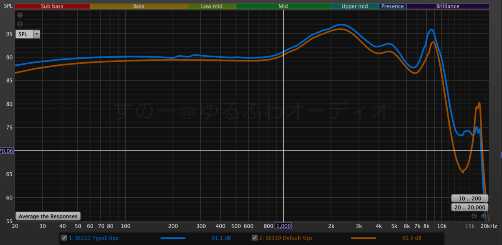Click the Brilliance frequency band label

[x=448, y=6]
